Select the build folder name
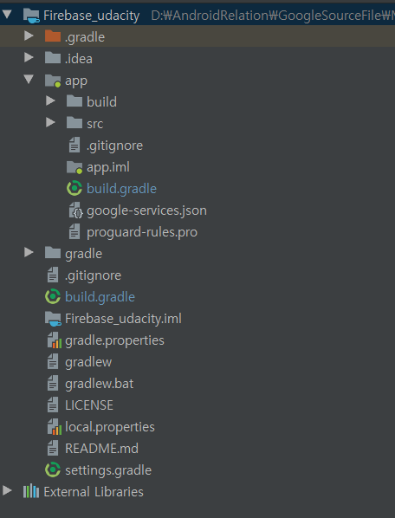The height and width of the screenshot is (518, 395). coord(101,101)
